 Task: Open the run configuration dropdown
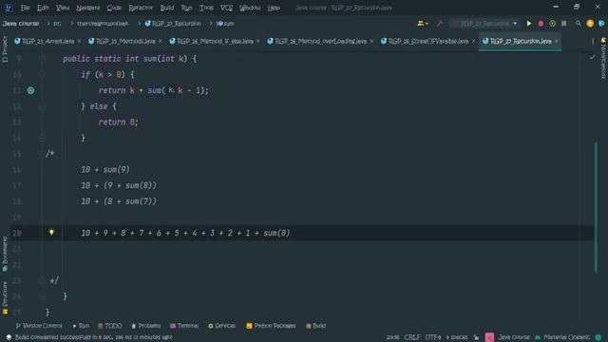(x=484, y=24)
